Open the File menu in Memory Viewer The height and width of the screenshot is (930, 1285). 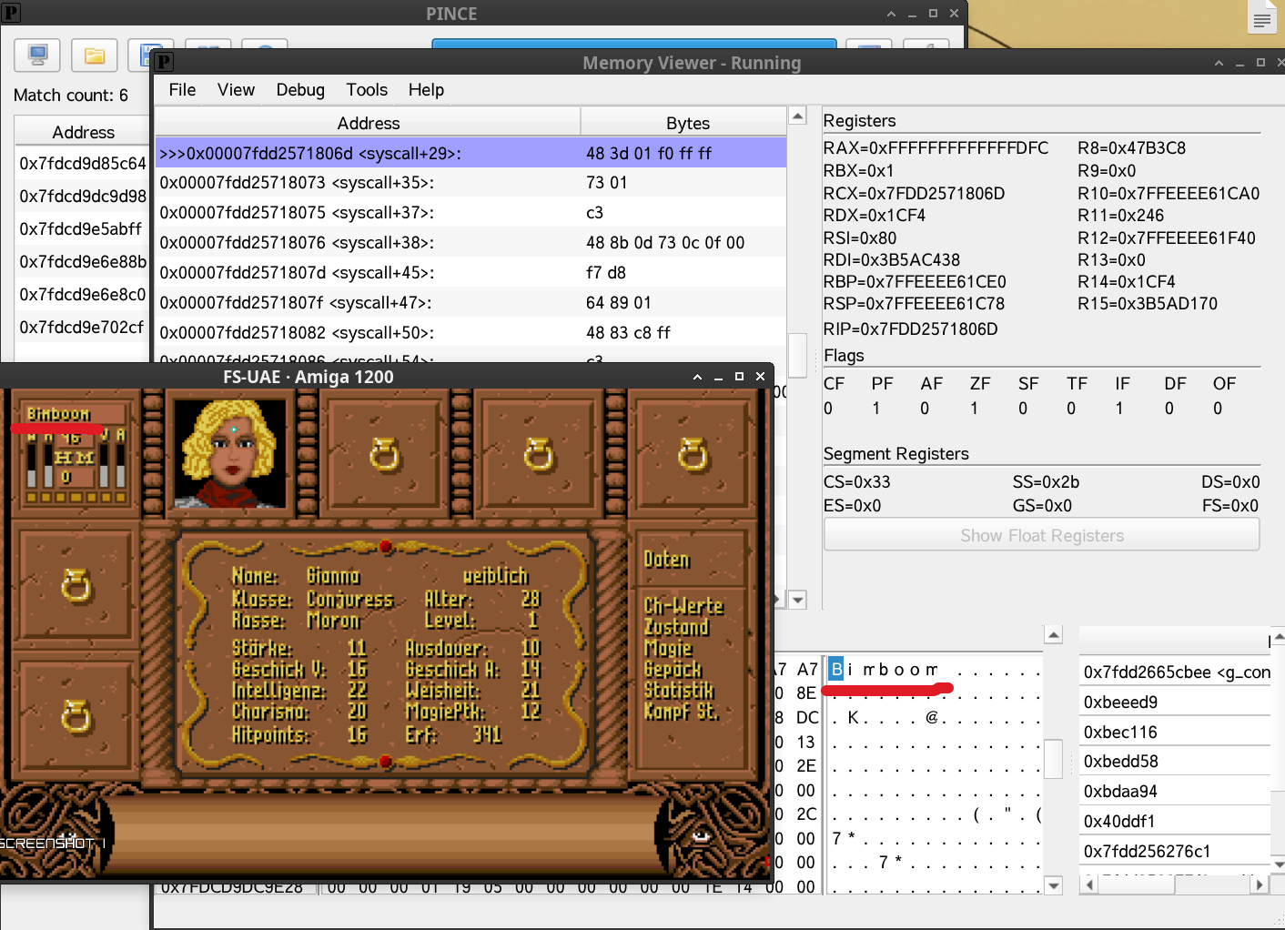tap(182, 89)
